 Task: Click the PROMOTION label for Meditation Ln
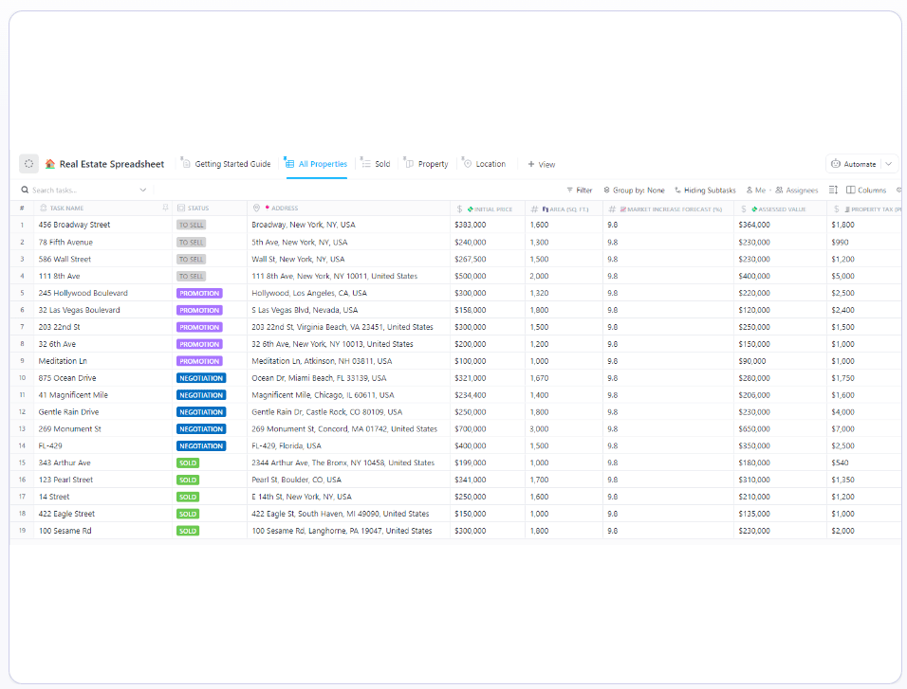pyautogui.click(x=199, y=361)
